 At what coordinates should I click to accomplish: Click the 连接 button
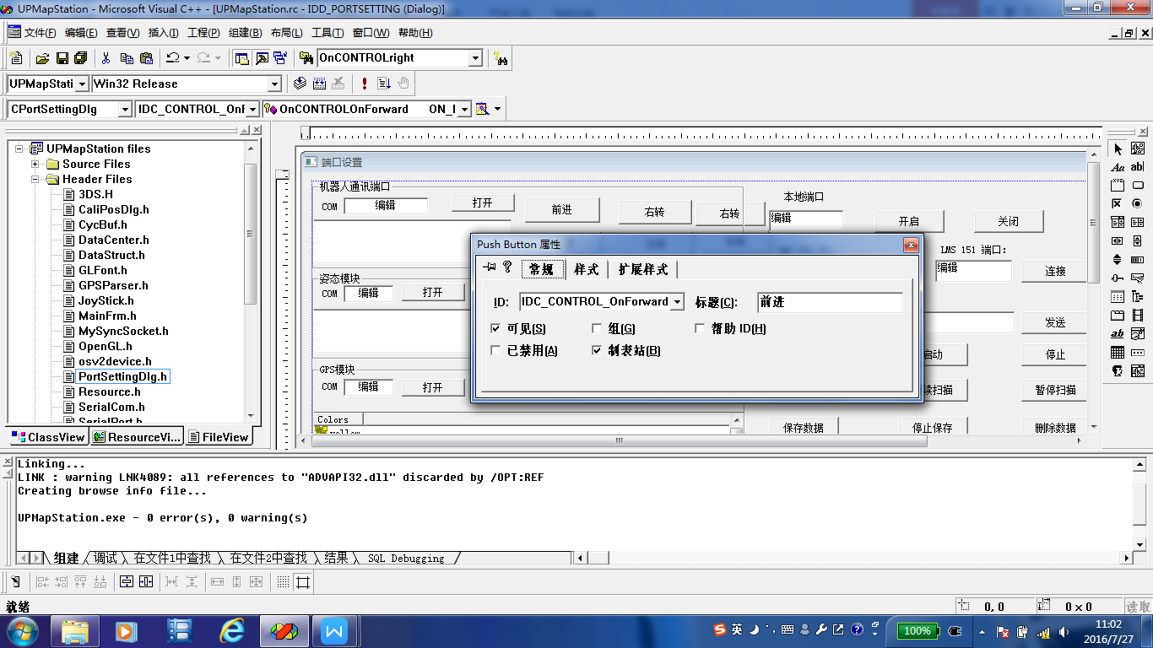click(x=1055, y=271)
